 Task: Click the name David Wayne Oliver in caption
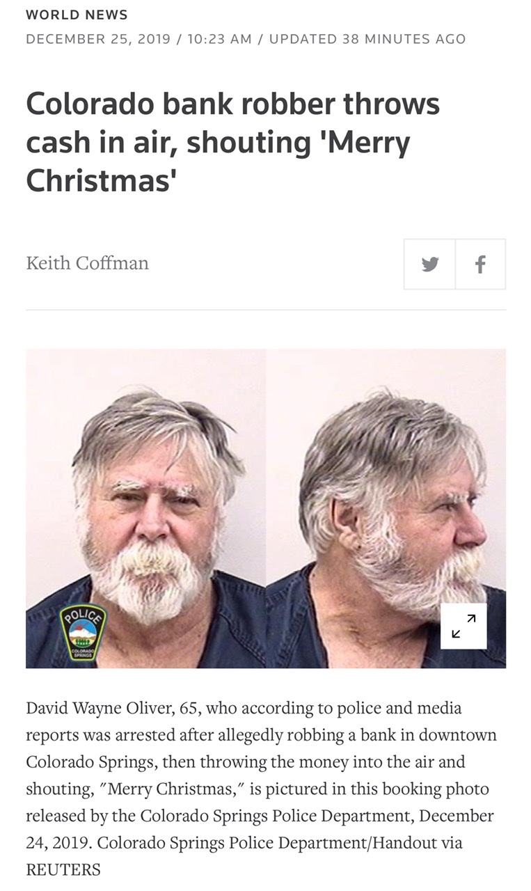point(98,709)
